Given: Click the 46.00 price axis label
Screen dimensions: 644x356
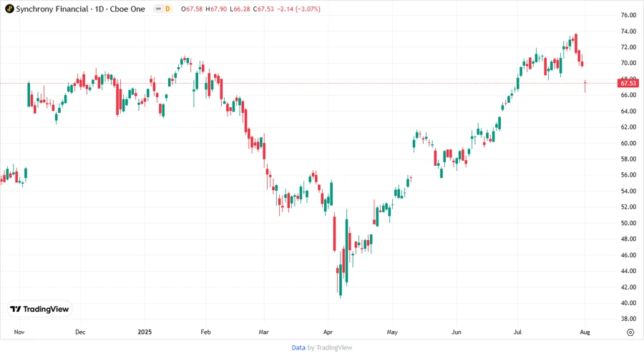Looking at the screenshot, I should coord(628,255).
